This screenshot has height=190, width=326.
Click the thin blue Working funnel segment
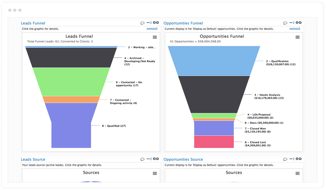click(71, 47)
